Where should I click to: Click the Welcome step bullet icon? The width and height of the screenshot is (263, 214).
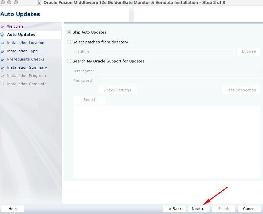pyautogui.click(x=2, y=27)
